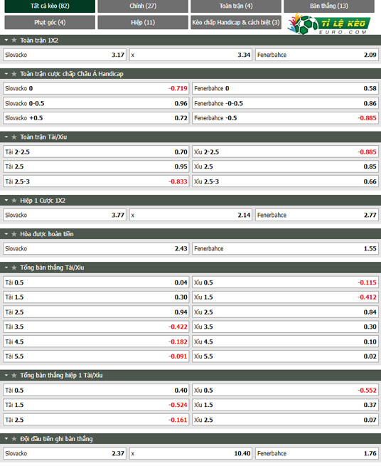Favorite the Hòa được hoàn tiền star icon
Image resolution: width=381 pixels, height=466 pixels.
(x=14, y=234)
